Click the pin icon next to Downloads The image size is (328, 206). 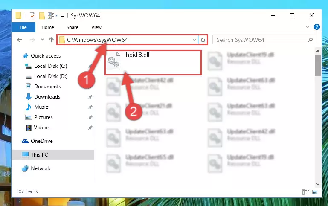(x=90, y=97)
